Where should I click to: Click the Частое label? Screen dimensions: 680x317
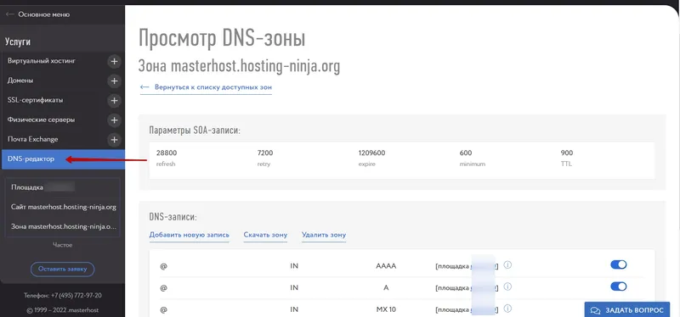(62, 245)
